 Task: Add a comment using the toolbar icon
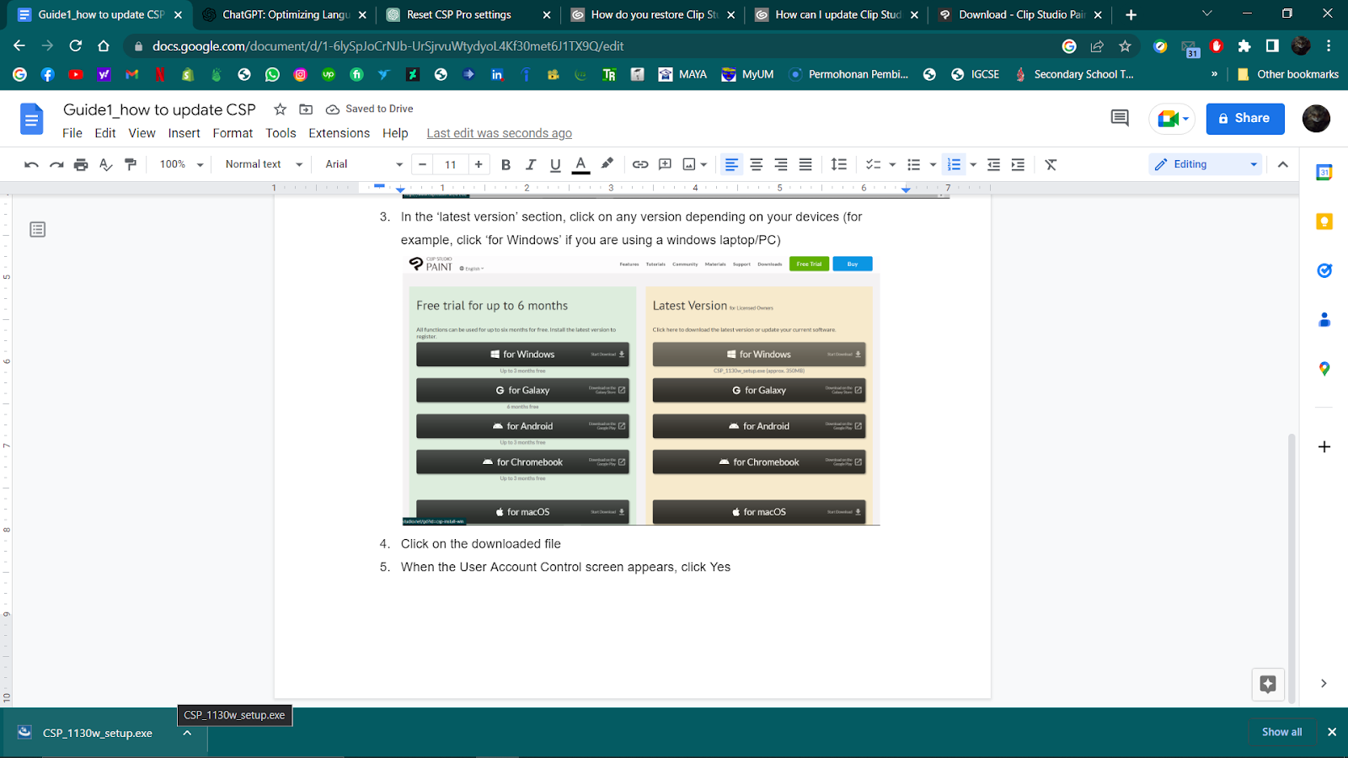tap(665, 164)
